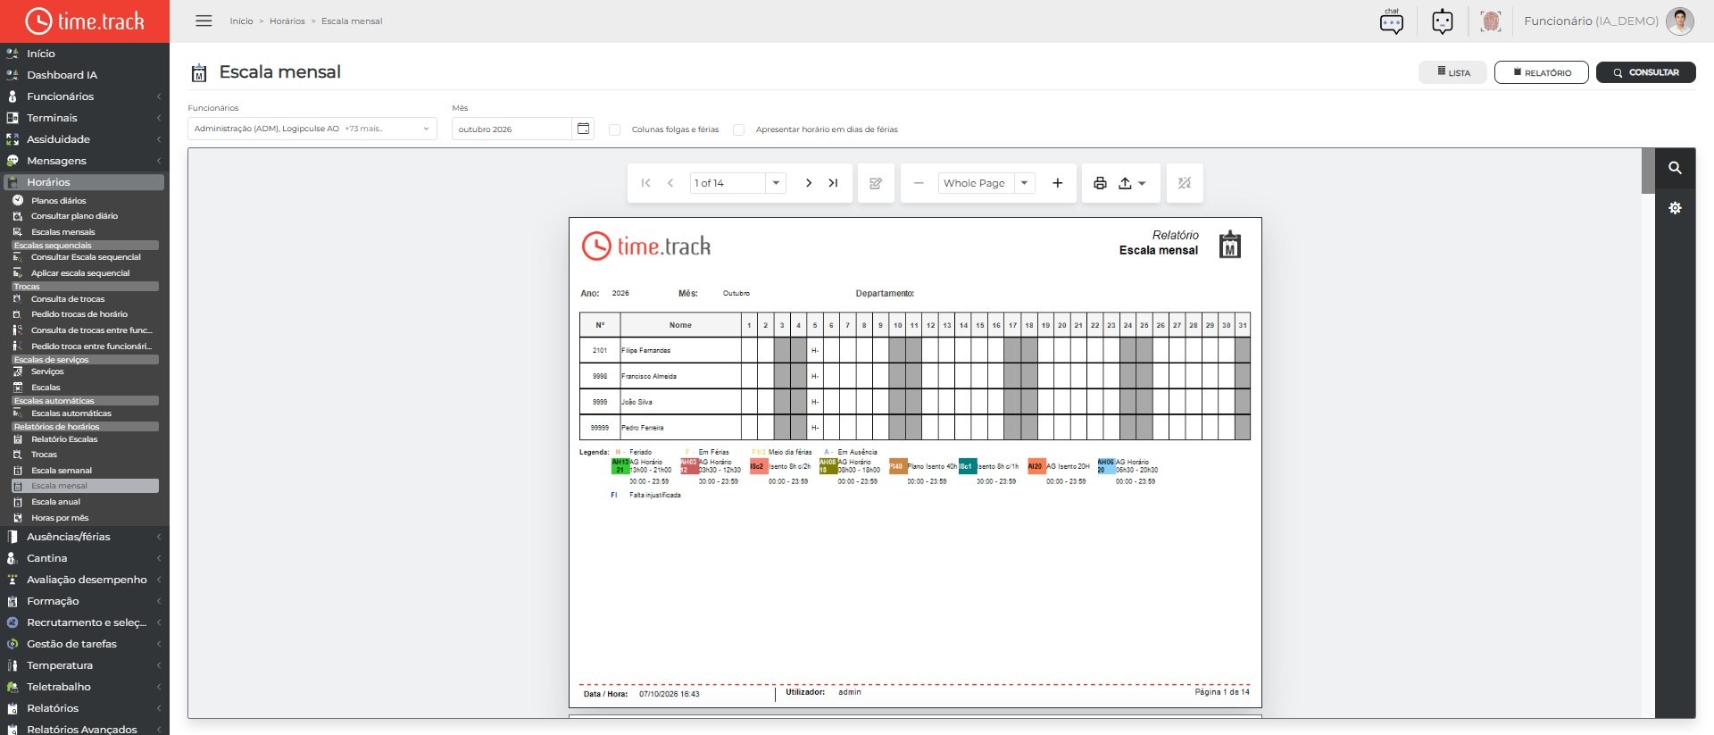Open Horas por mês sidebar item
Image resolution: width=1714 pixels, height=735 pixels.
(x=60, y=518)
